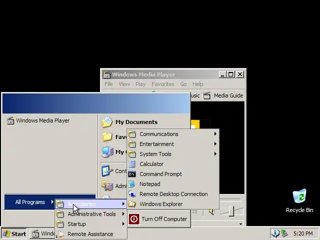Select All Programs label
This screenshot has height=240, width=320.
[x=30, y=202]
